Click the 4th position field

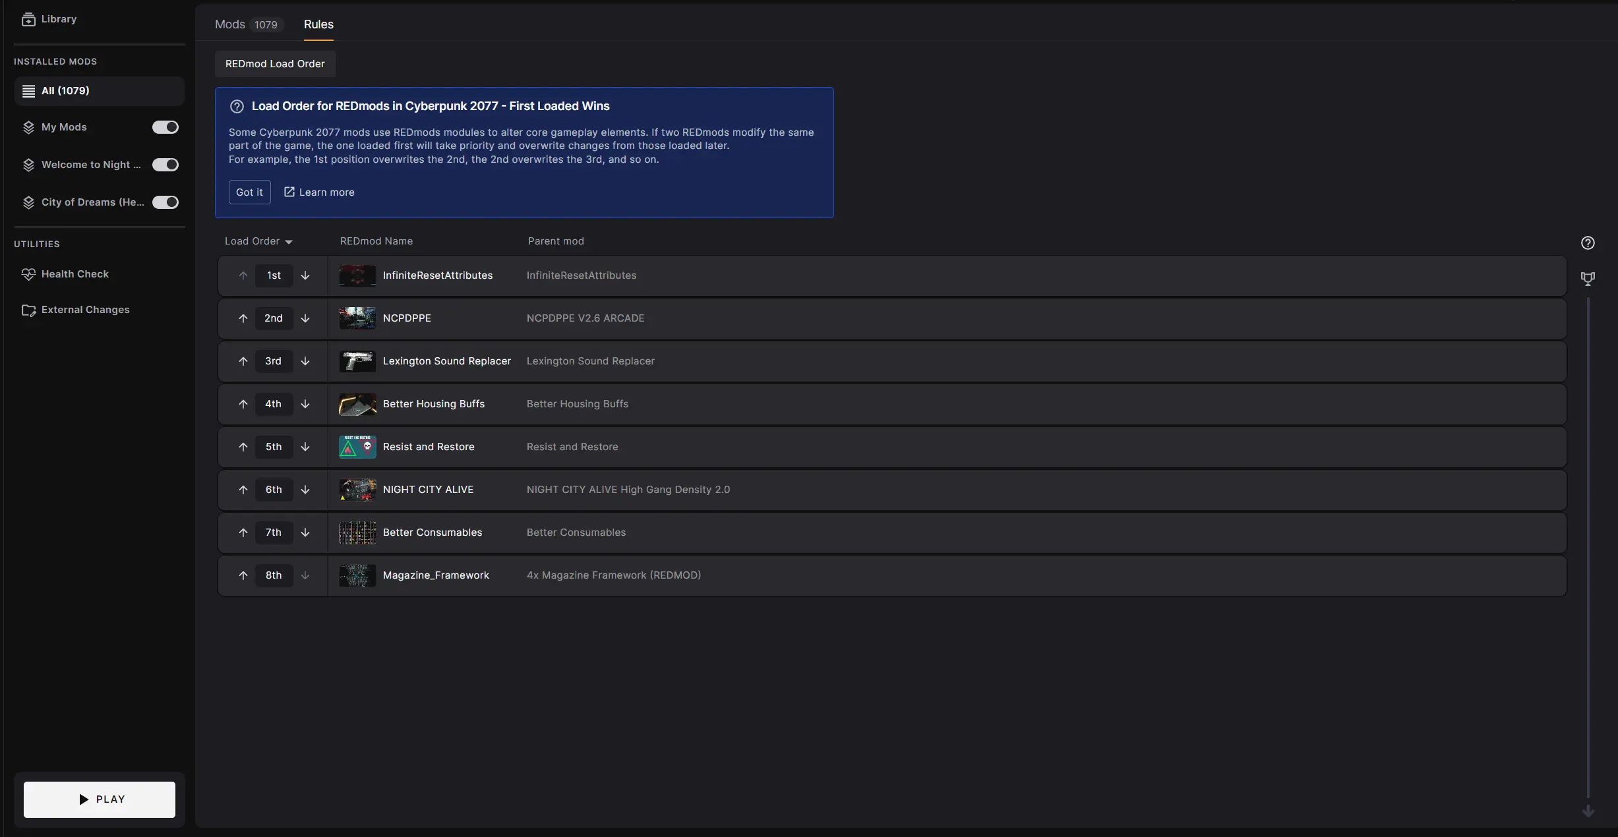click(x=274, y=404)
